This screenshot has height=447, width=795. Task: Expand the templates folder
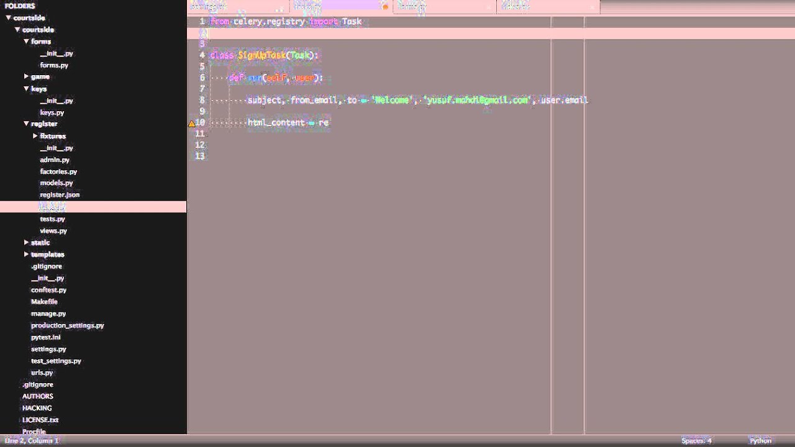26,254
